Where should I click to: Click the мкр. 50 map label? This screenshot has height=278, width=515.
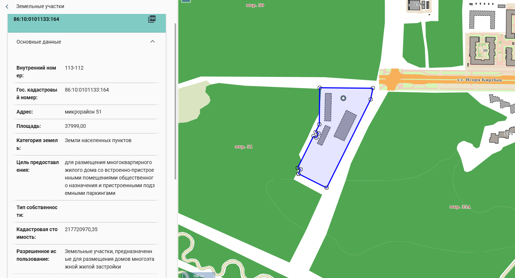255,5
